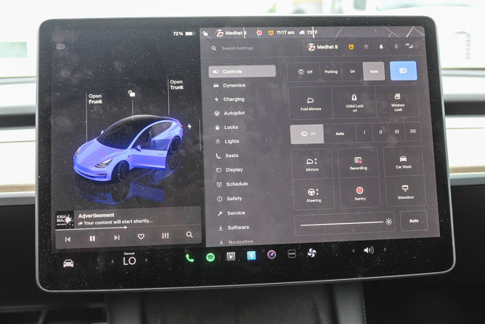Set headlights to Parking mode

tap(330, 72)
